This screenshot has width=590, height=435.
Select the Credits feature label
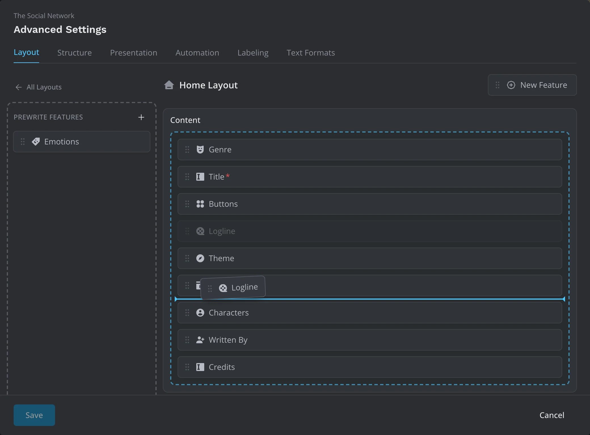click(x=222, y=367)
